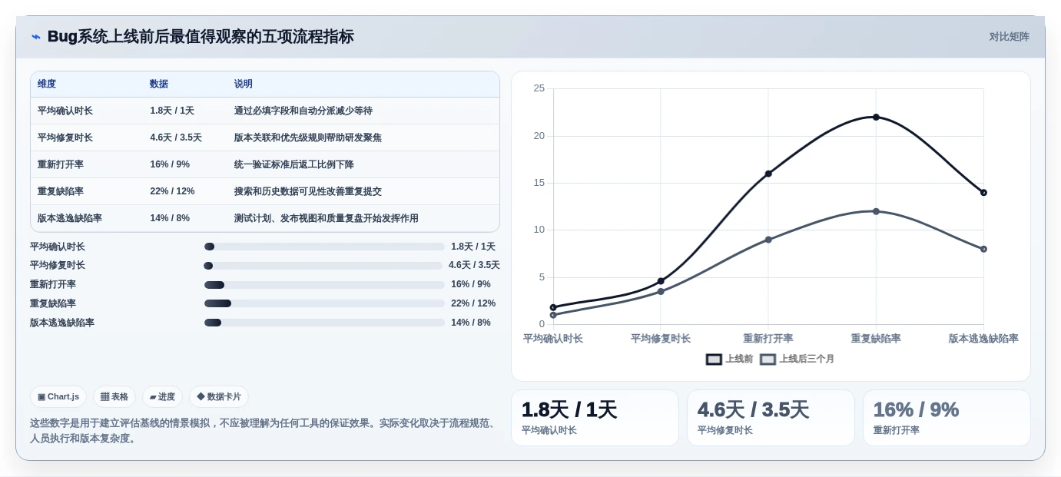
Task: Click description 搜索和历史数据可见性改善重复提交
Action: click(308, 191)
